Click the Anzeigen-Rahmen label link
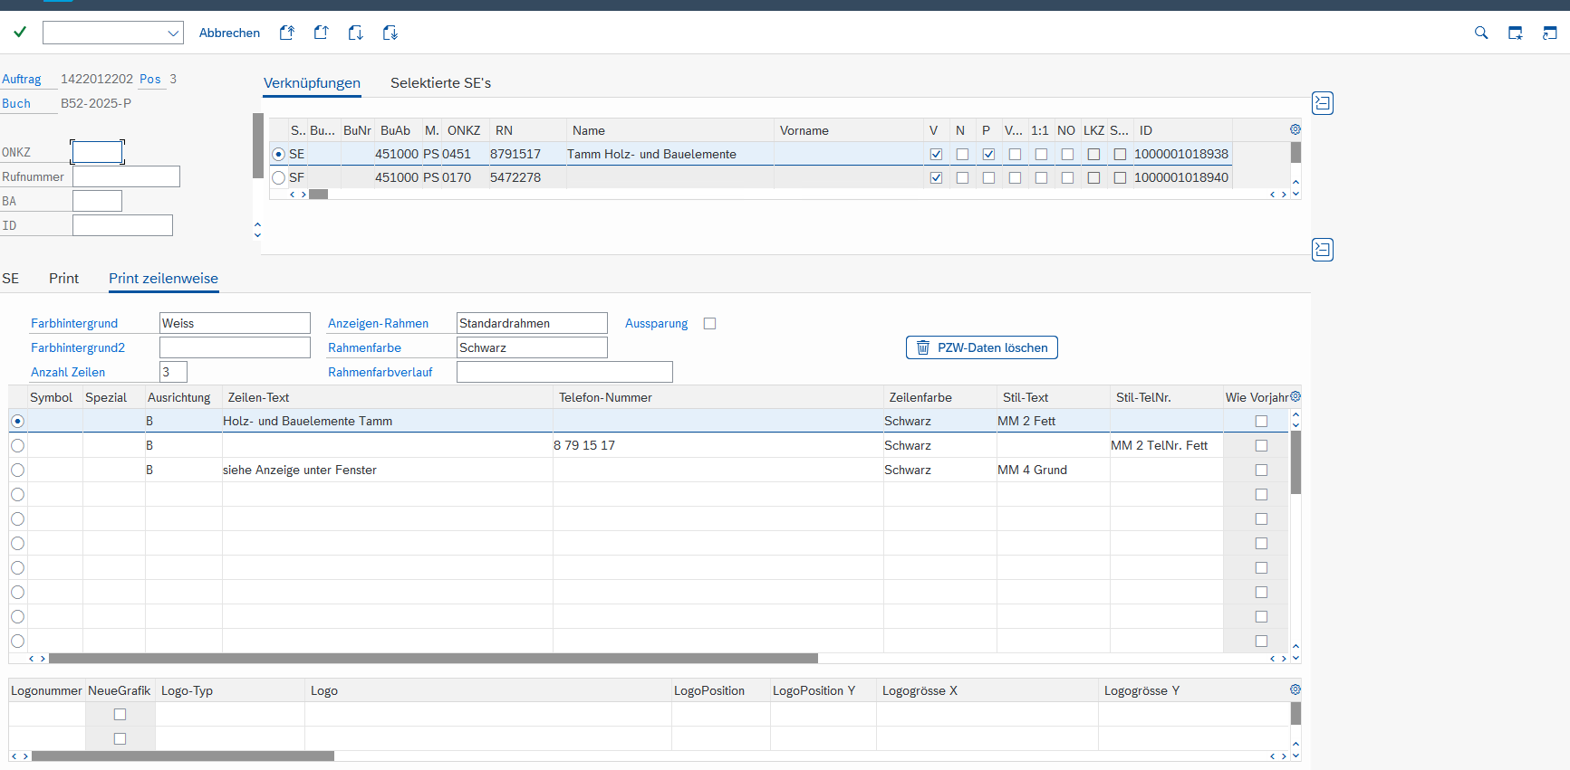The image size is (1570, 770). 378,323
